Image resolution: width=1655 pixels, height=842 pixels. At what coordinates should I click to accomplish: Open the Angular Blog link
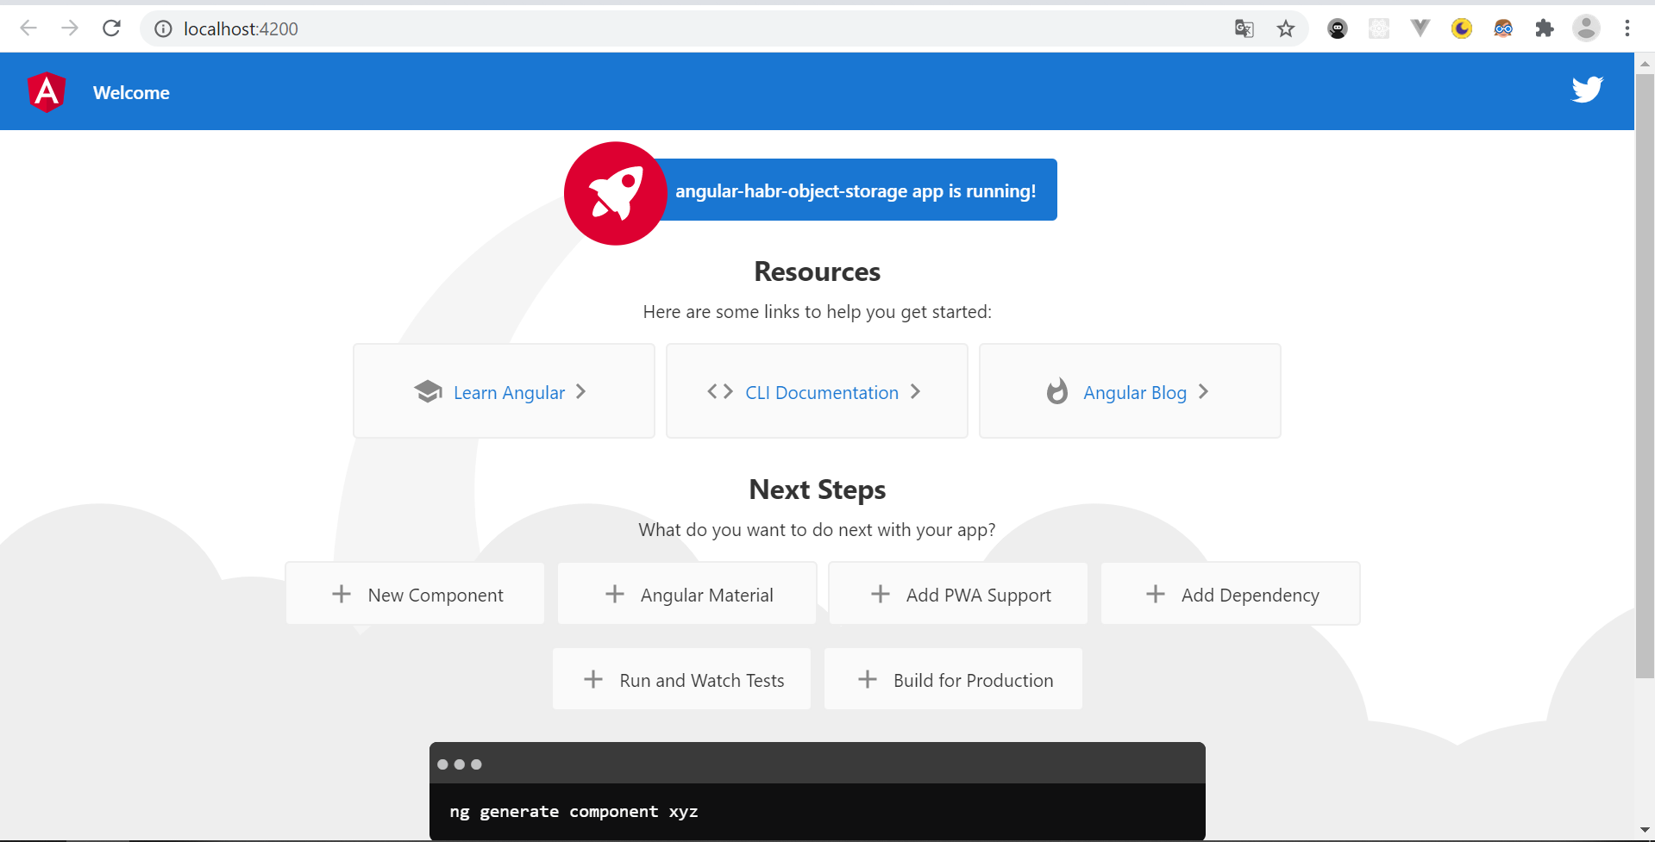[x=1130, y=390]
